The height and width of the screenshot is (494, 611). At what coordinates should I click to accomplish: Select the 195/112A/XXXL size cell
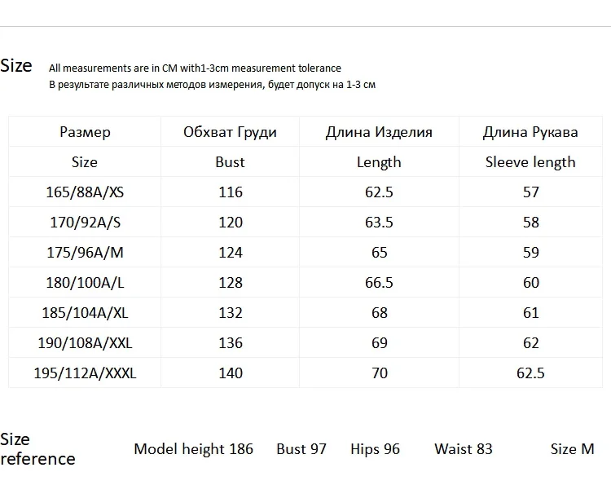(x=85, y=373)
